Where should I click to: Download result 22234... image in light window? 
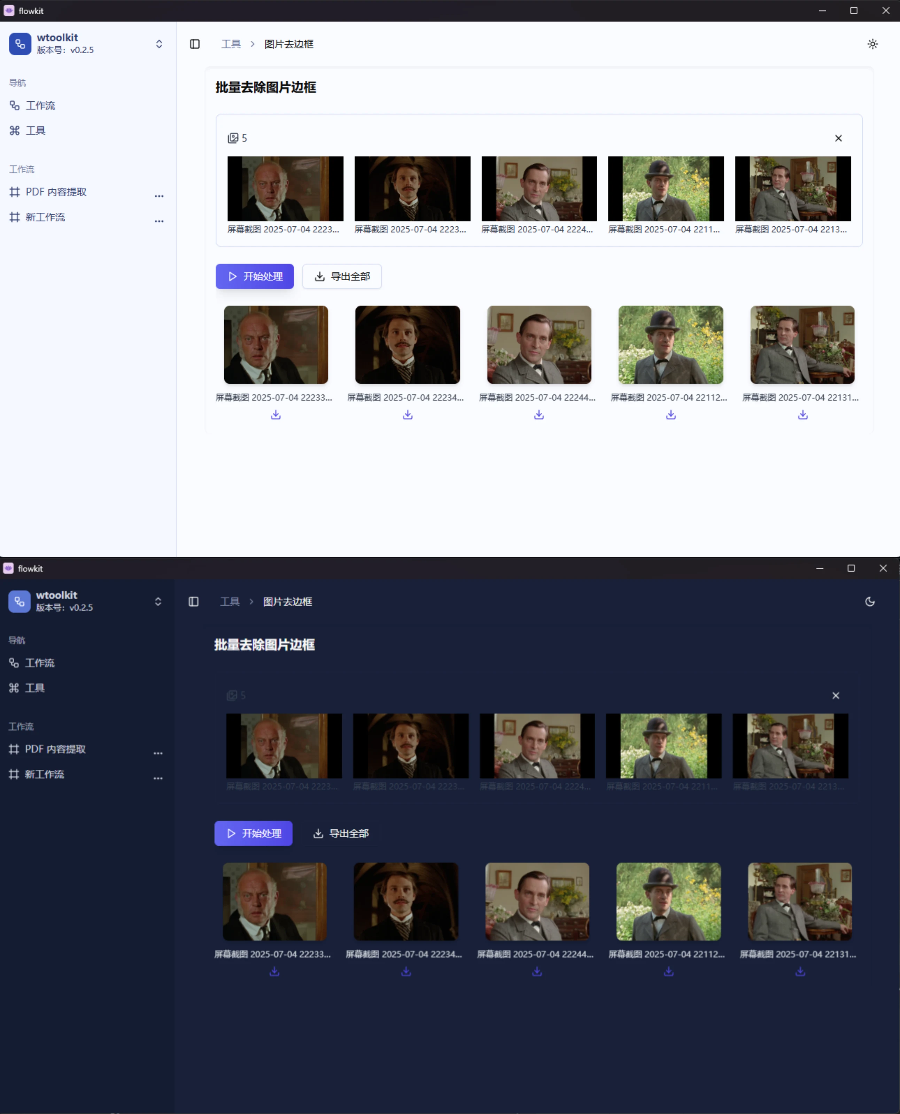408,415
